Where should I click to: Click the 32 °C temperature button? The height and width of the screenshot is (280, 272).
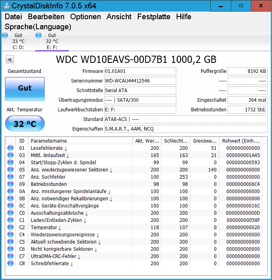point(25,123)
